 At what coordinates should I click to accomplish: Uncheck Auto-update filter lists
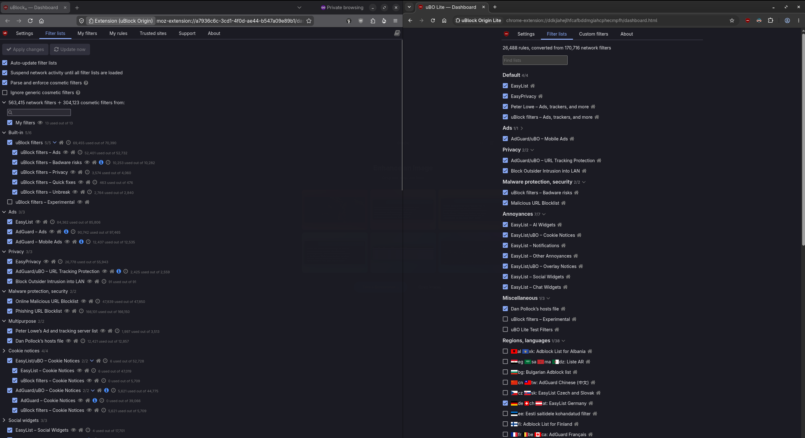coord(5,63)
